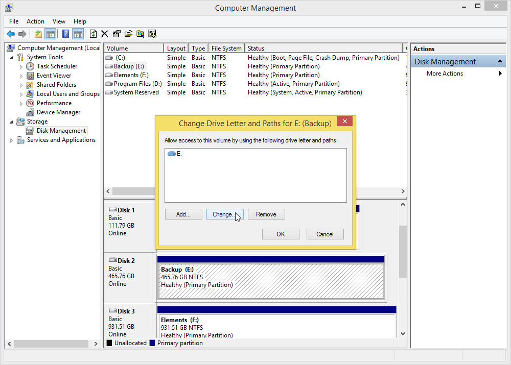Click the Task Scheduler clock icon

[30, 66]
